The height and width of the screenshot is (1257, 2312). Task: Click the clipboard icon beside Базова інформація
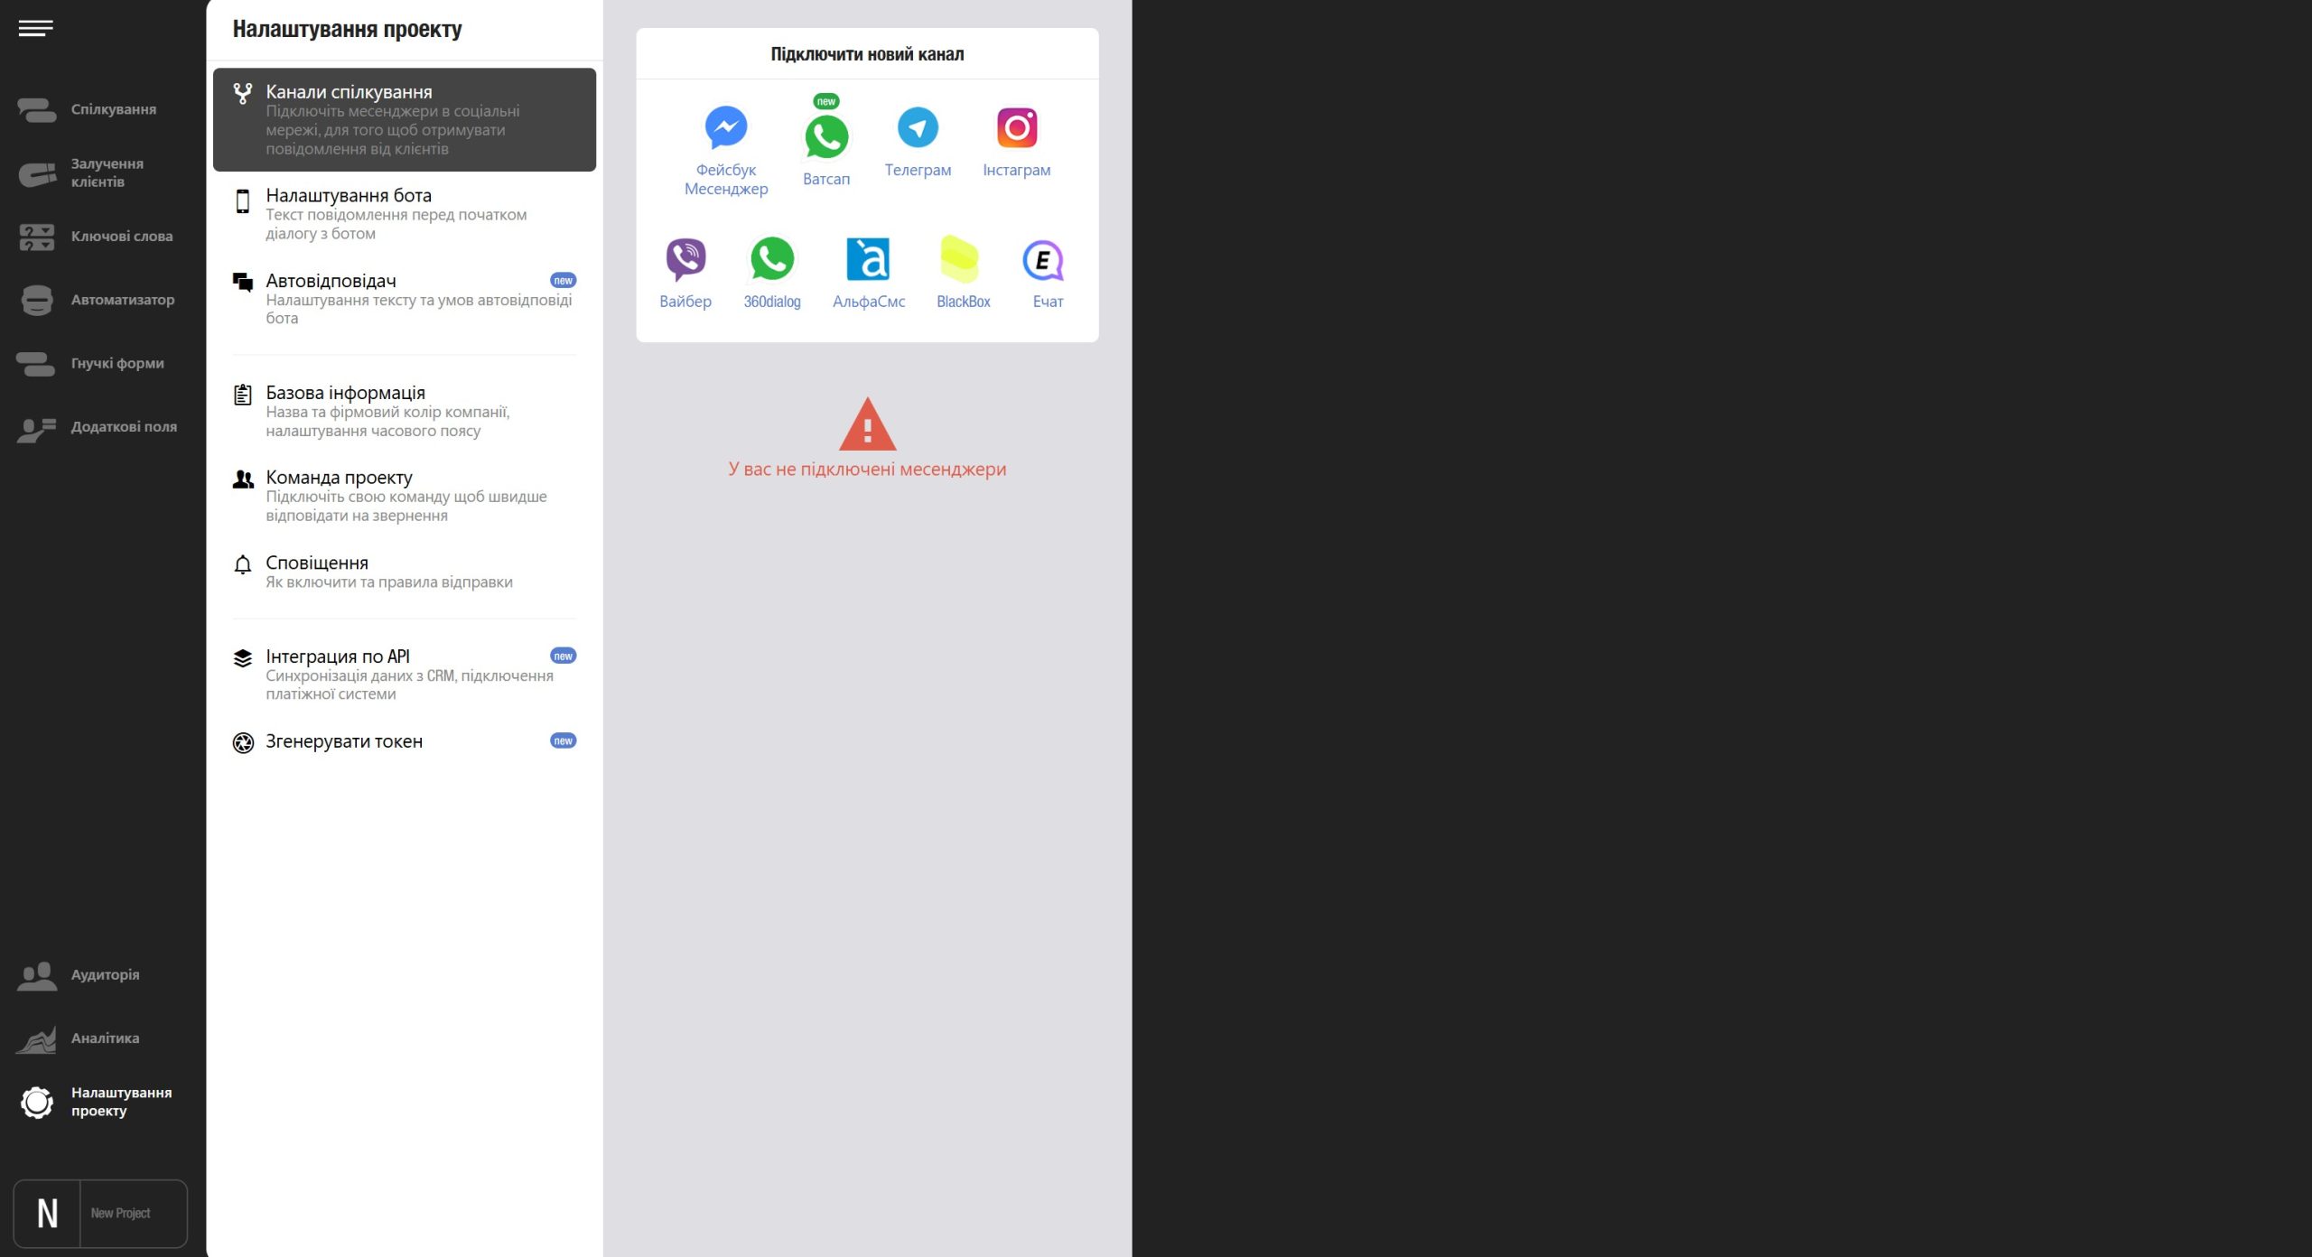(242, 395)
